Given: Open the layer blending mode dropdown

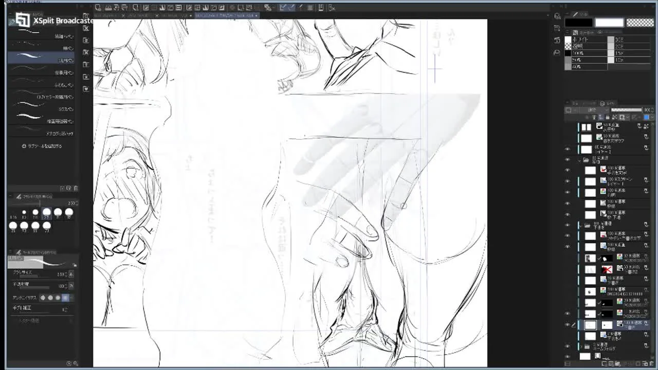Looking at the screenshot, I should click(592, 110).
